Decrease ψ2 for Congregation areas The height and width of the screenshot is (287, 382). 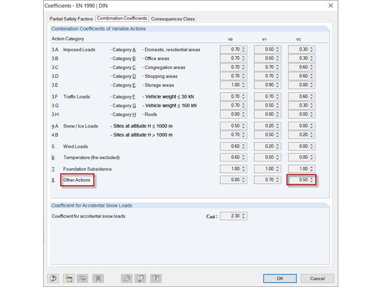(312, 69)
